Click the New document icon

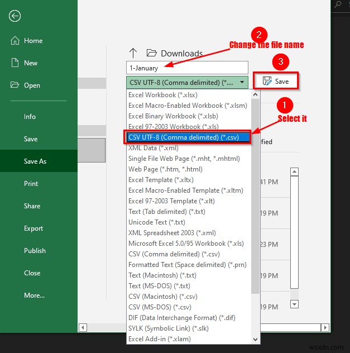(15, 63)
